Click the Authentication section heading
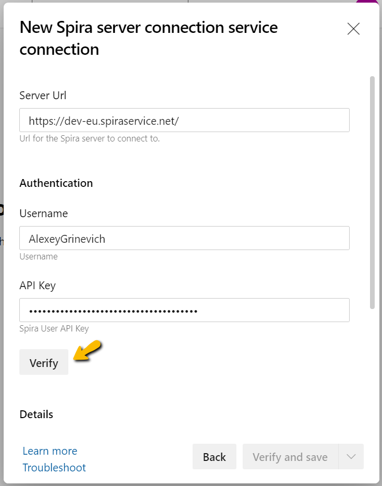The height and width of the screenshot is (486, 382). click(x=56, y=183)
